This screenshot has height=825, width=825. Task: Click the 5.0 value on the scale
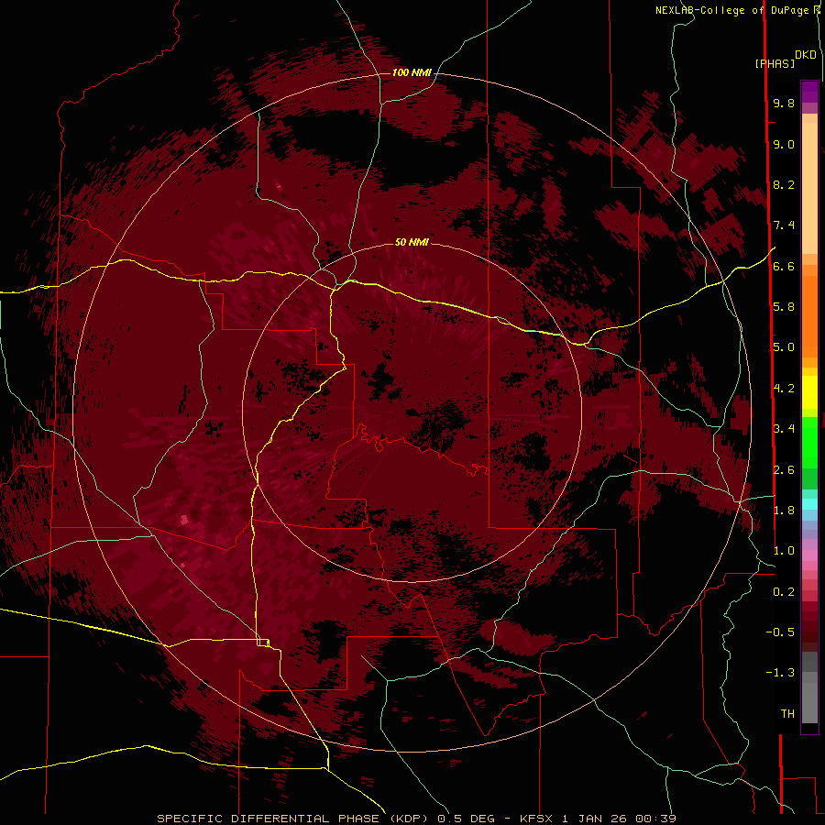tap(784, 347)
